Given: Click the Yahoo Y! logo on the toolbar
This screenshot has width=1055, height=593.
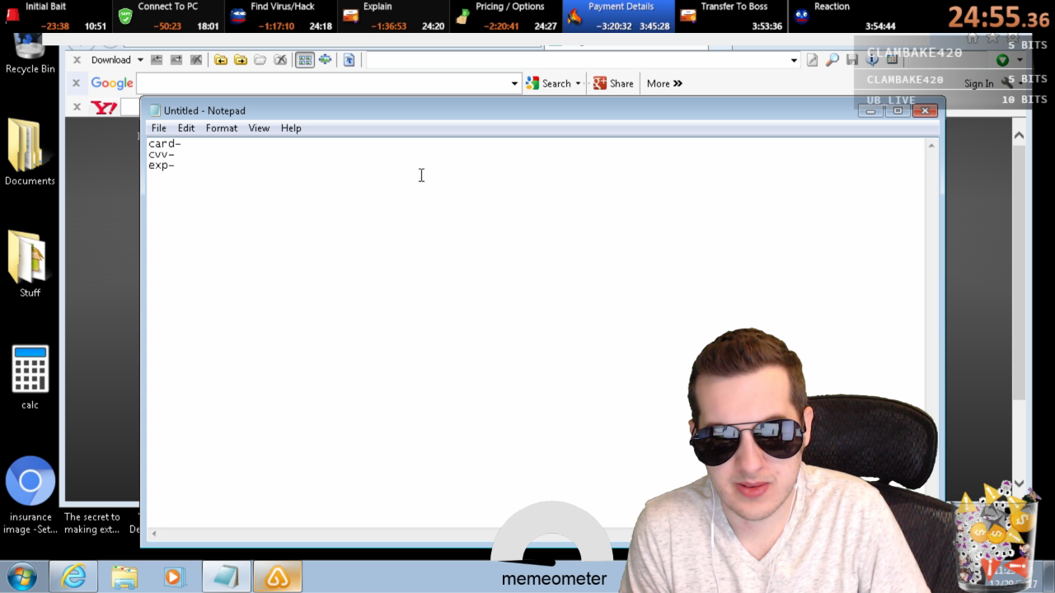Looking at the screenshot, I should pos(104,107).
